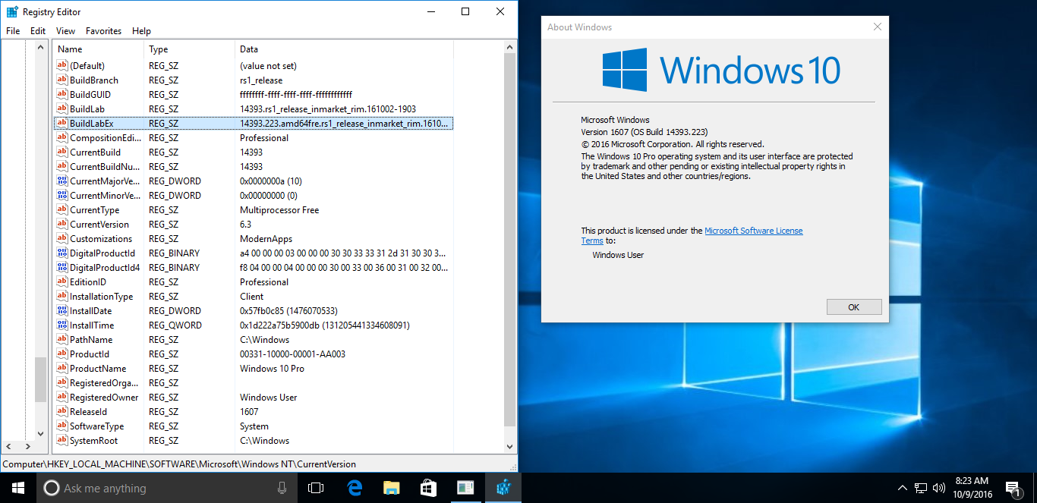Screen dimensions: 1037x503
Task: Select the CurrentVersion value name
Action: tap(99, 225)
